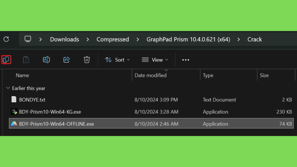Navigate to GraphPad Prism 10.4.0.621 (x64) breadcrumb

[x=188, y=39]
